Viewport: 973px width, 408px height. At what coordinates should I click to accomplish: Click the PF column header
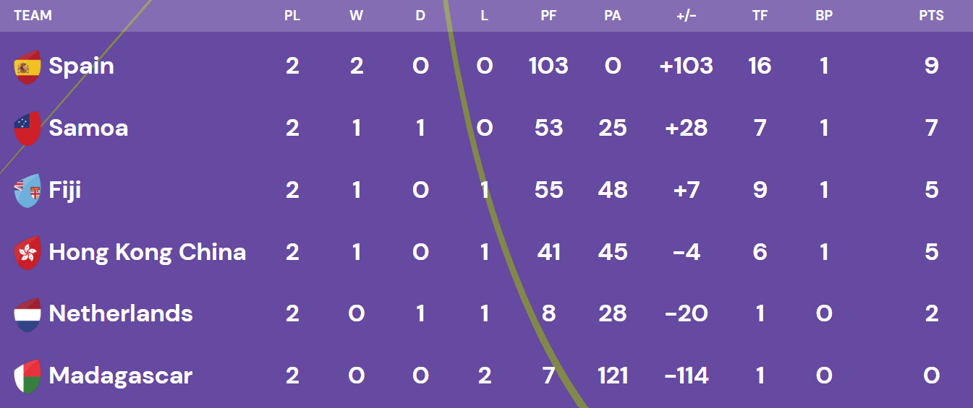click(x=548, y=15)
